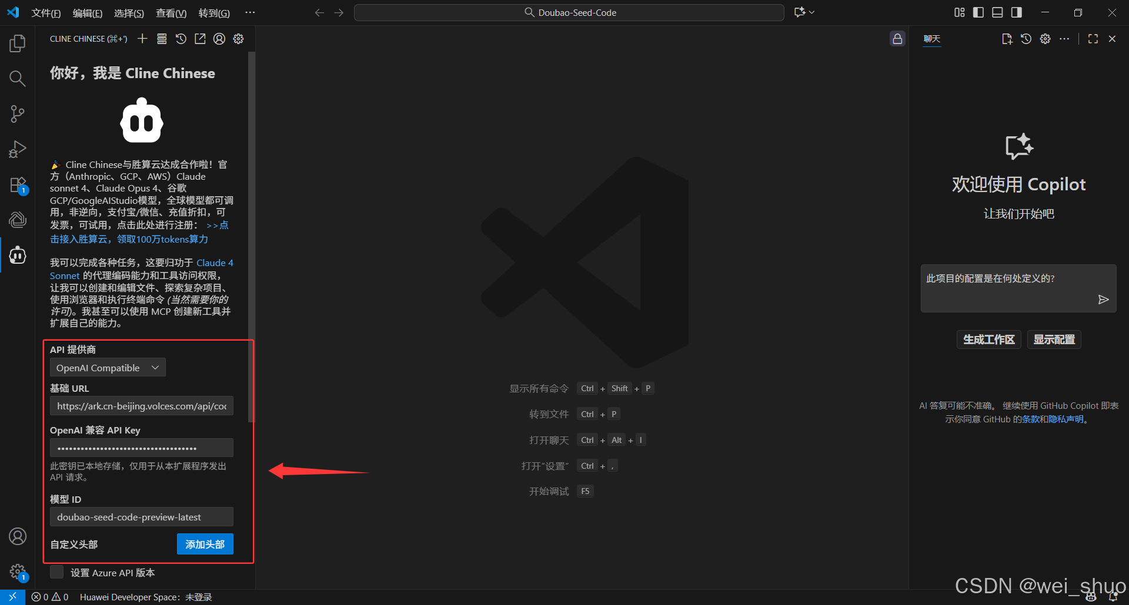Enable the Azure API version checkbox
The width and height of the screenshot is (1129, 605).
tap(56, 572)
